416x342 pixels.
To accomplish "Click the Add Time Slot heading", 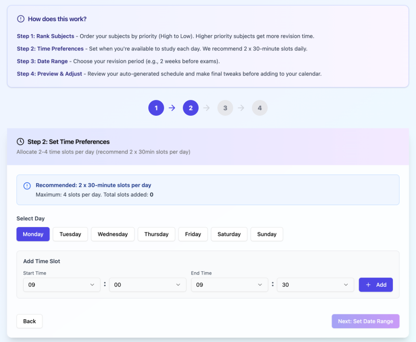I will (x=42, y=261).
